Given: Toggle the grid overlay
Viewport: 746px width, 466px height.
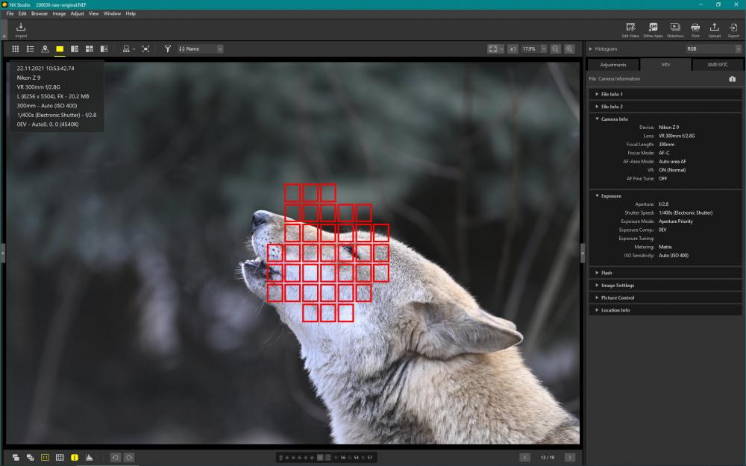Looking at the screenshot, I should point(60,458).
